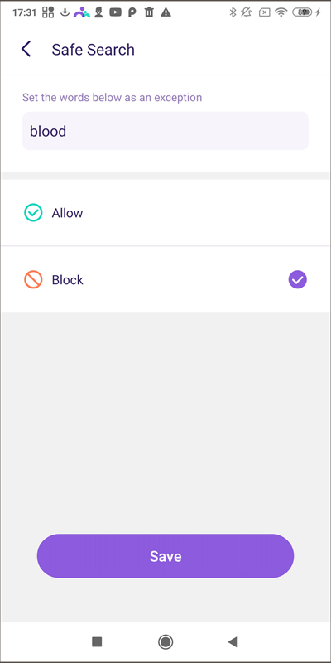331x663 pixels.
Task: Click the Save button
Action: [165, 555]
